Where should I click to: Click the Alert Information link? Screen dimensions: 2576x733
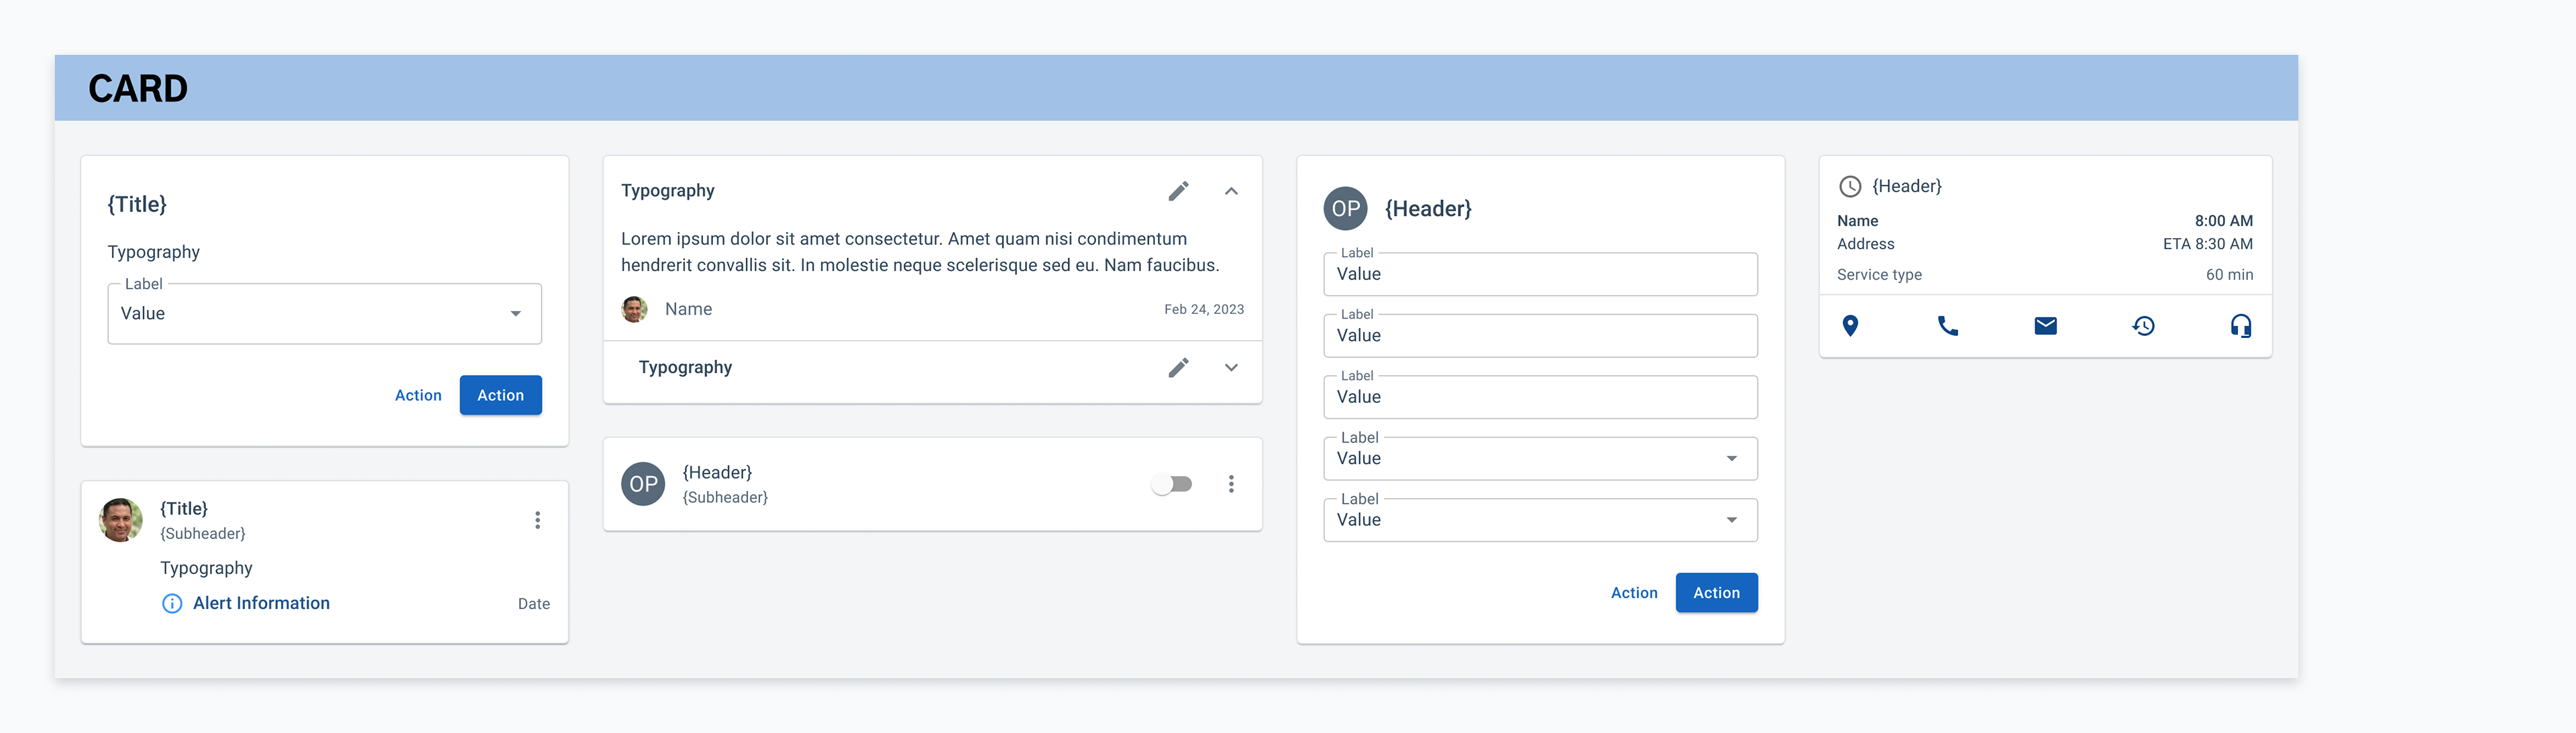coord(261,603)
